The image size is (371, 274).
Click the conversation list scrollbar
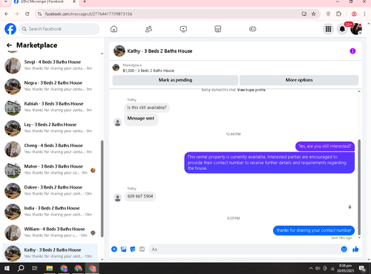click(x=102, y=189)
